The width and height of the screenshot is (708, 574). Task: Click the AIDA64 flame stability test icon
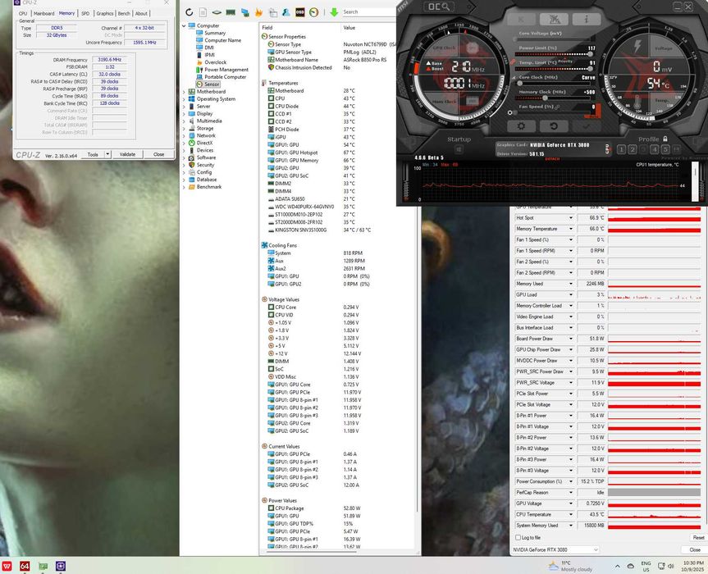(x=258, y=12)
